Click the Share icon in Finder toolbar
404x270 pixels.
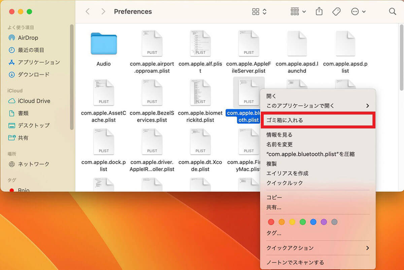click(x=319, y=11)
